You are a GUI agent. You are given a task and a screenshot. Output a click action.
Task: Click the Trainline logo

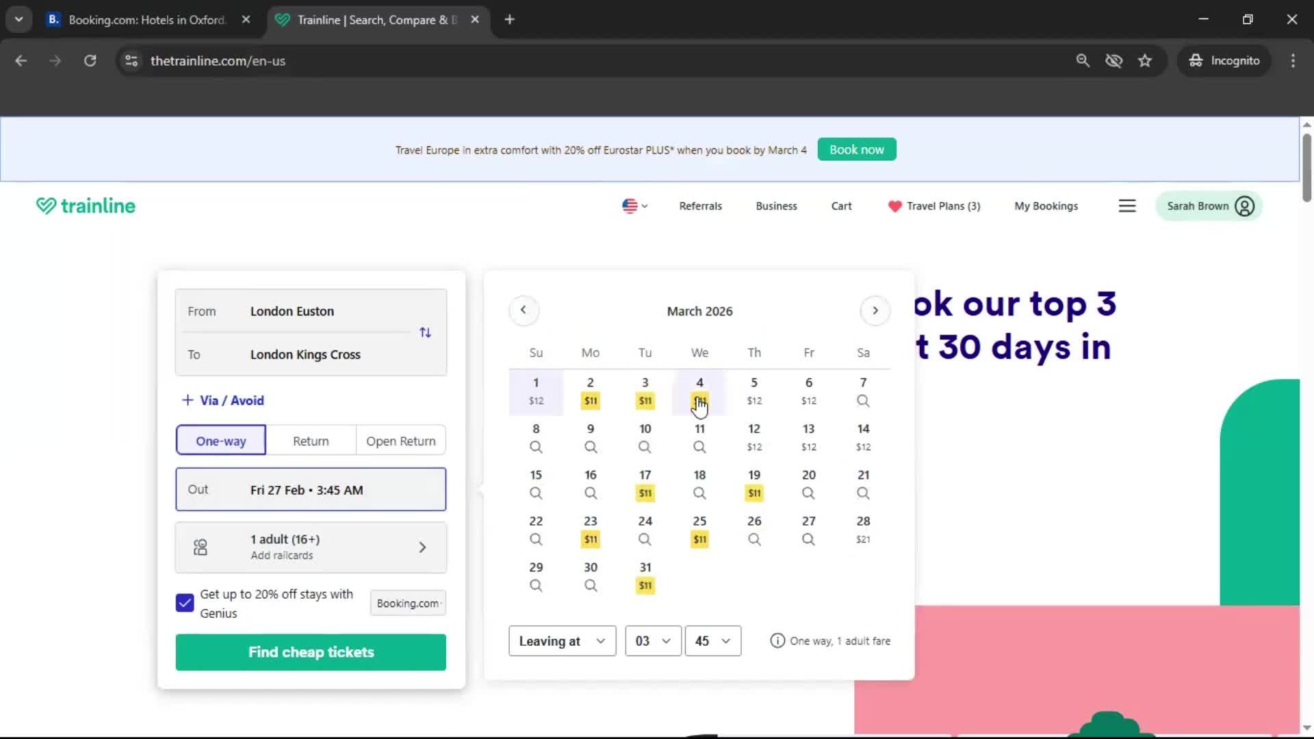pos(85,205)
